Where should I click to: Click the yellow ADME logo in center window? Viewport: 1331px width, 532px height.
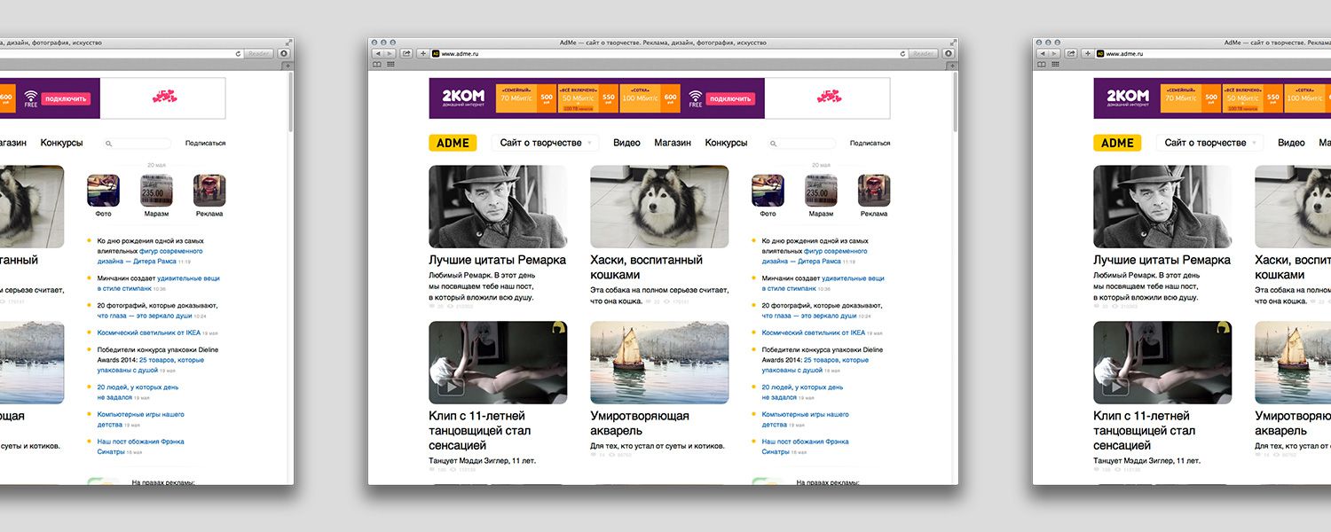pos(453,143)
